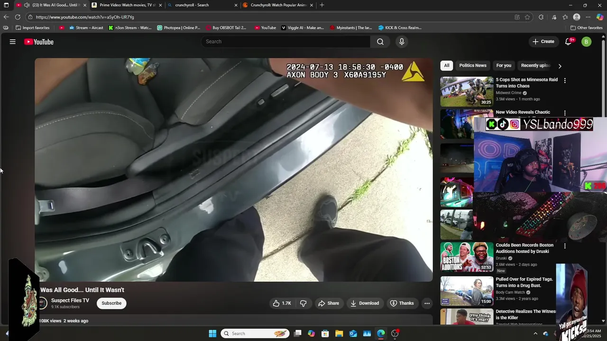The width and height of the screenshot is (607, 341).
Task: Open the green B account avatar
Action: 587,42
